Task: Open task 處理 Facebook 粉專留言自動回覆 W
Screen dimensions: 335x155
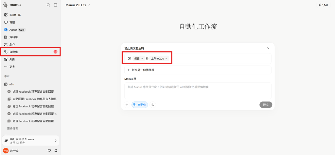Action: tap(32, 114)
